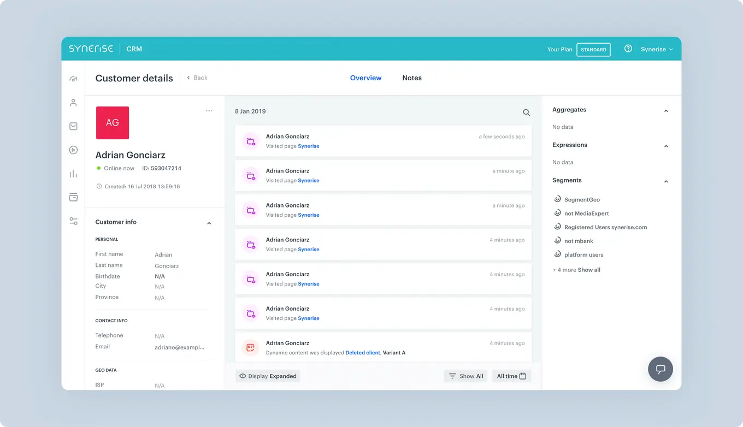Collapse the Segments panel

[x=666, y=181]
